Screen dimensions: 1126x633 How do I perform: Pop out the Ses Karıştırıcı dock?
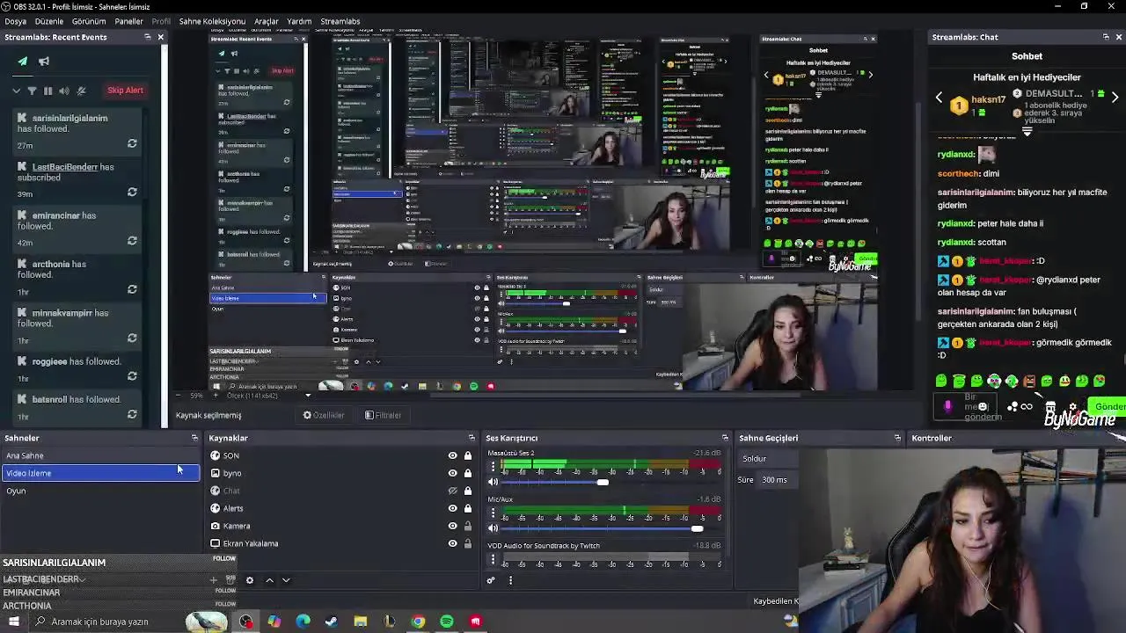[725, 438]
